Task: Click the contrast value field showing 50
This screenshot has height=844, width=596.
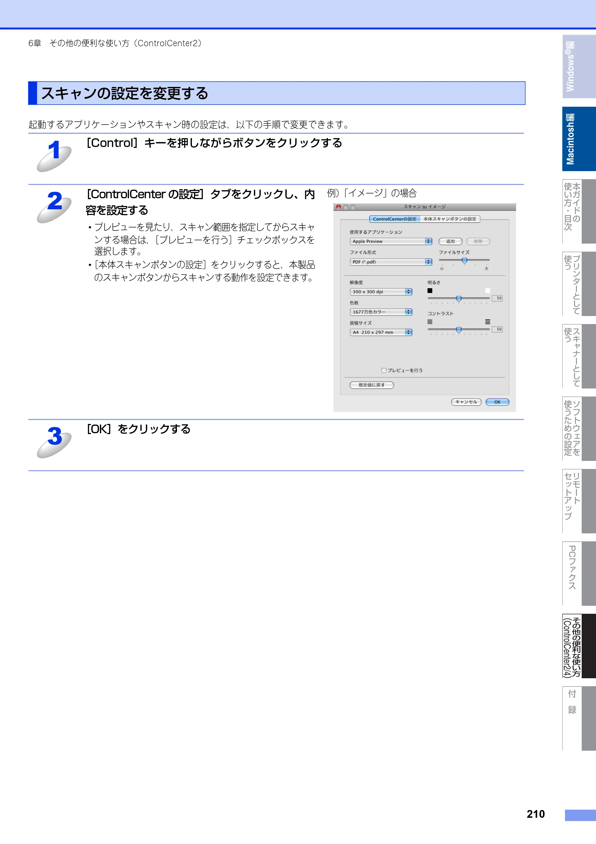Action: (x=497, y=329)
